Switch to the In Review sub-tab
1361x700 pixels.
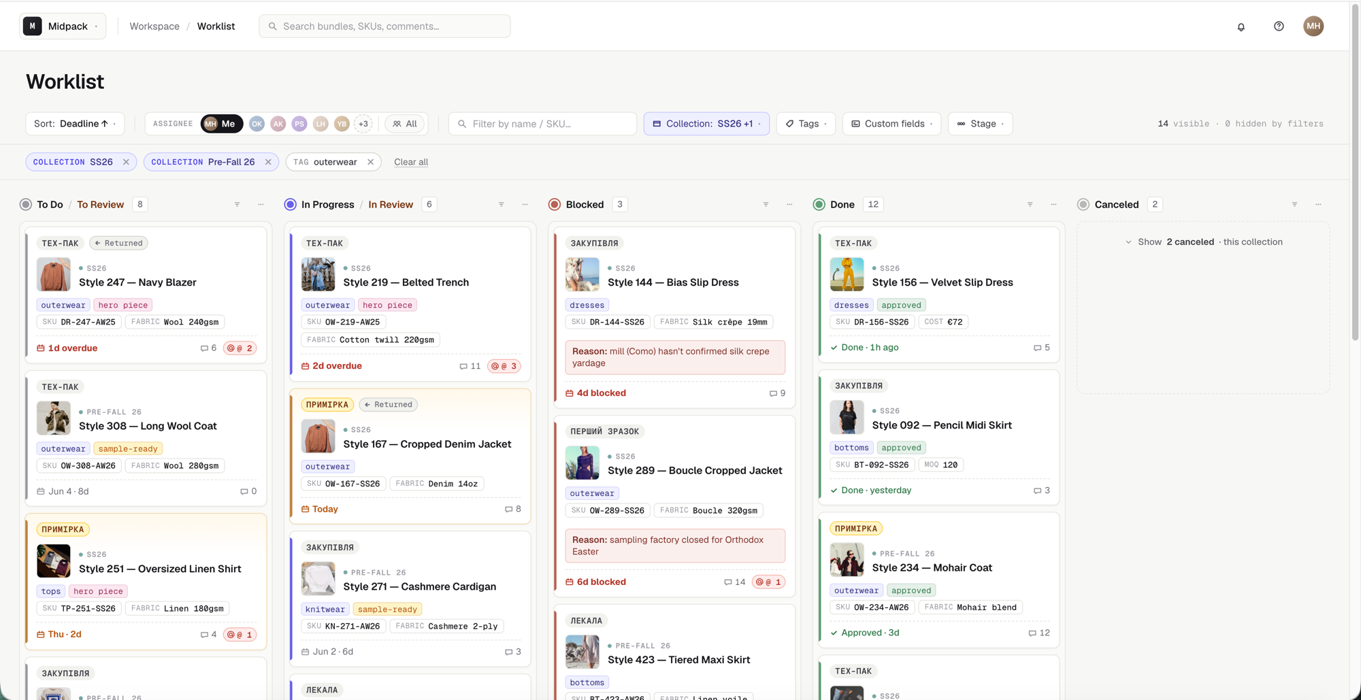point(391,205)
